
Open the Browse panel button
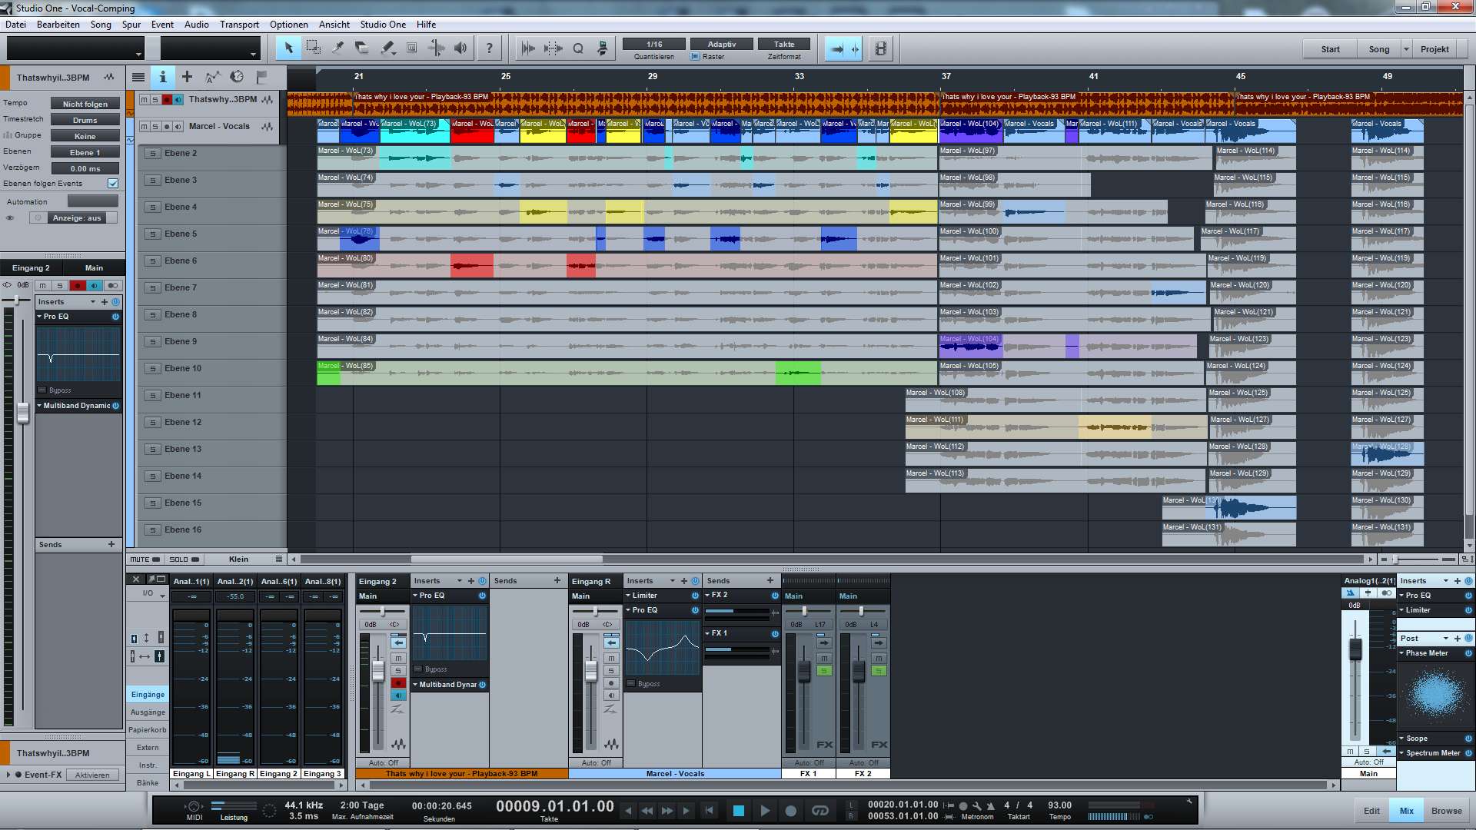click(x=1446, y=811)
